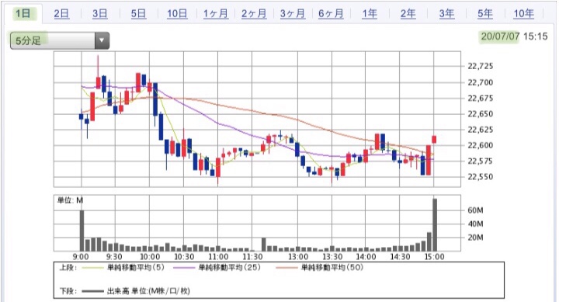Click the 22,725 price axis label
The width and height of the screenshot is (566, 302).
[x=480, y=67]
